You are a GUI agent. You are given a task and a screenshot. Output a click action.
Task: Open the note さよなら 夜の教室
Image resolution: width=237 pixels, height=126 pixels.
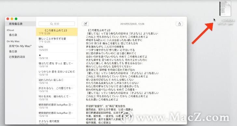click(x=57, y=122)
